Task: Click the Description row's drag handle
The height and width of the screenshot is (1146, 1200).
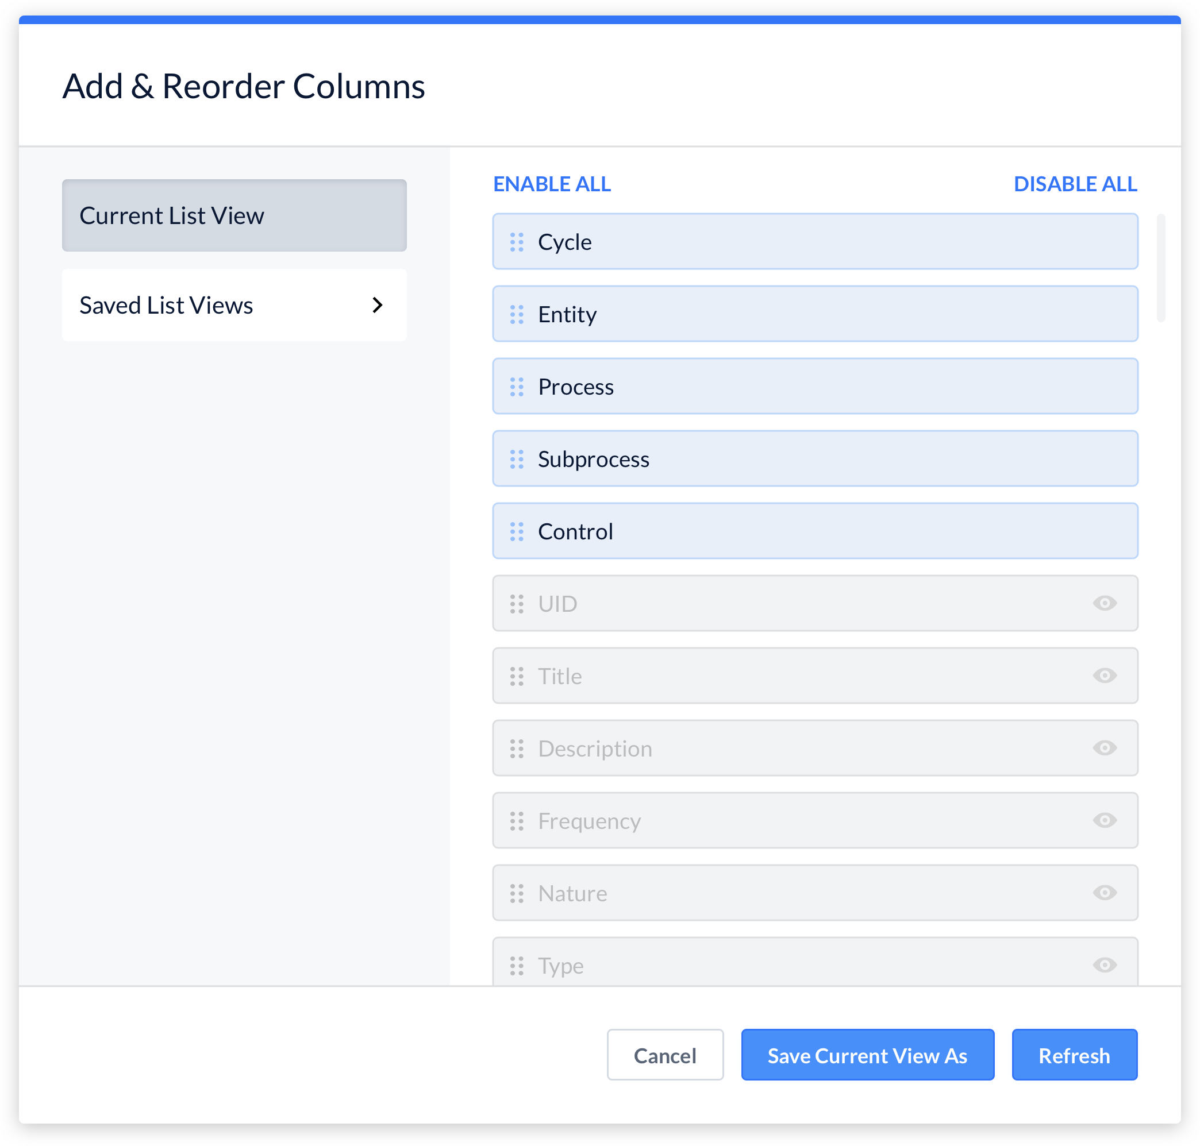Action: click(x=517, y=748)
